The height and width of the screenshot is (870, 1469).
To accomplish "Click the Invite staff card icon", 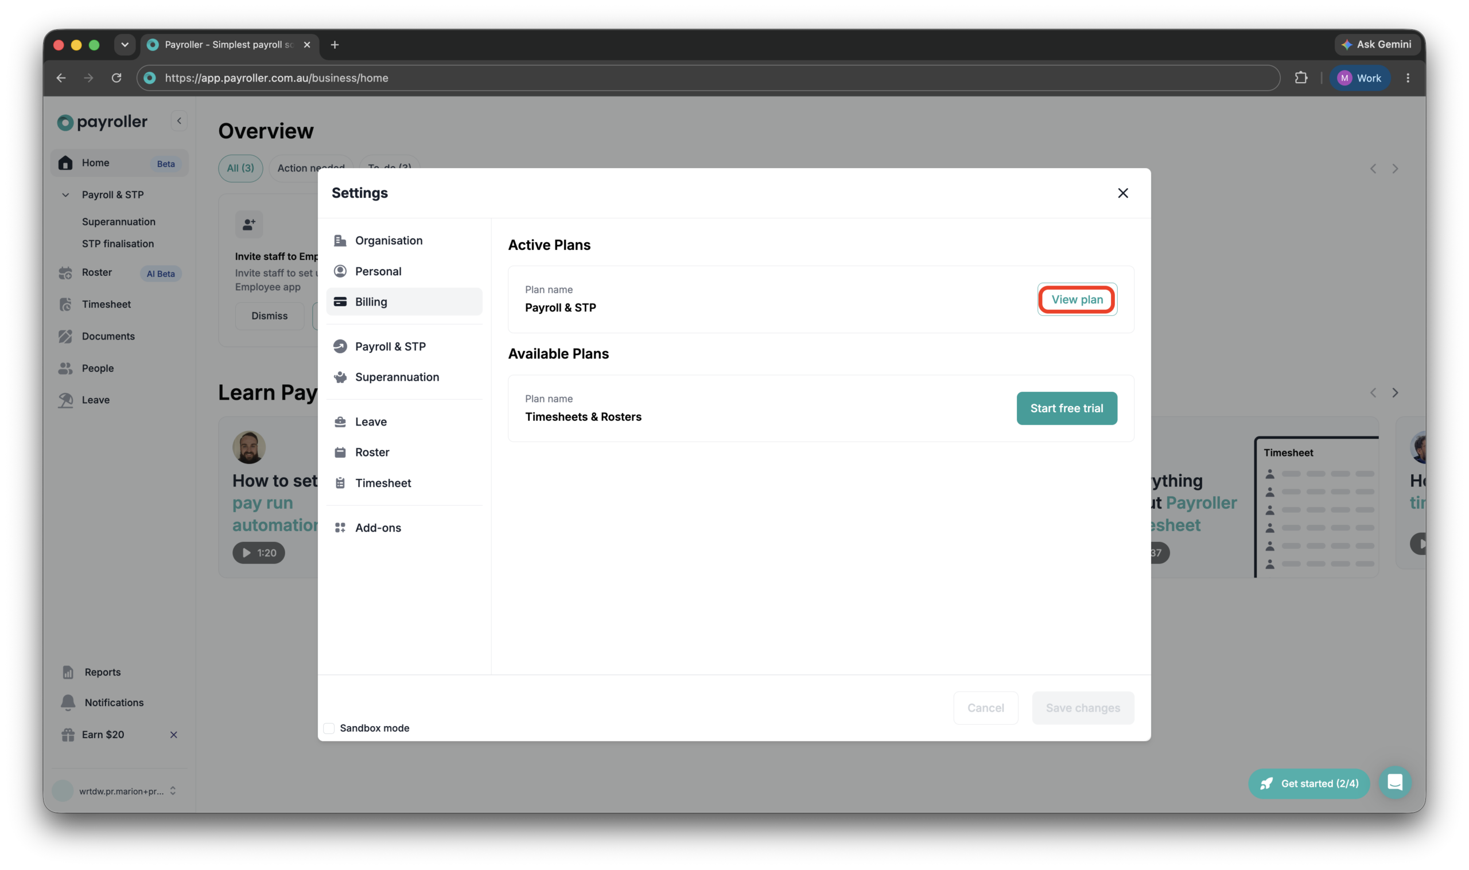I will 249,224.
